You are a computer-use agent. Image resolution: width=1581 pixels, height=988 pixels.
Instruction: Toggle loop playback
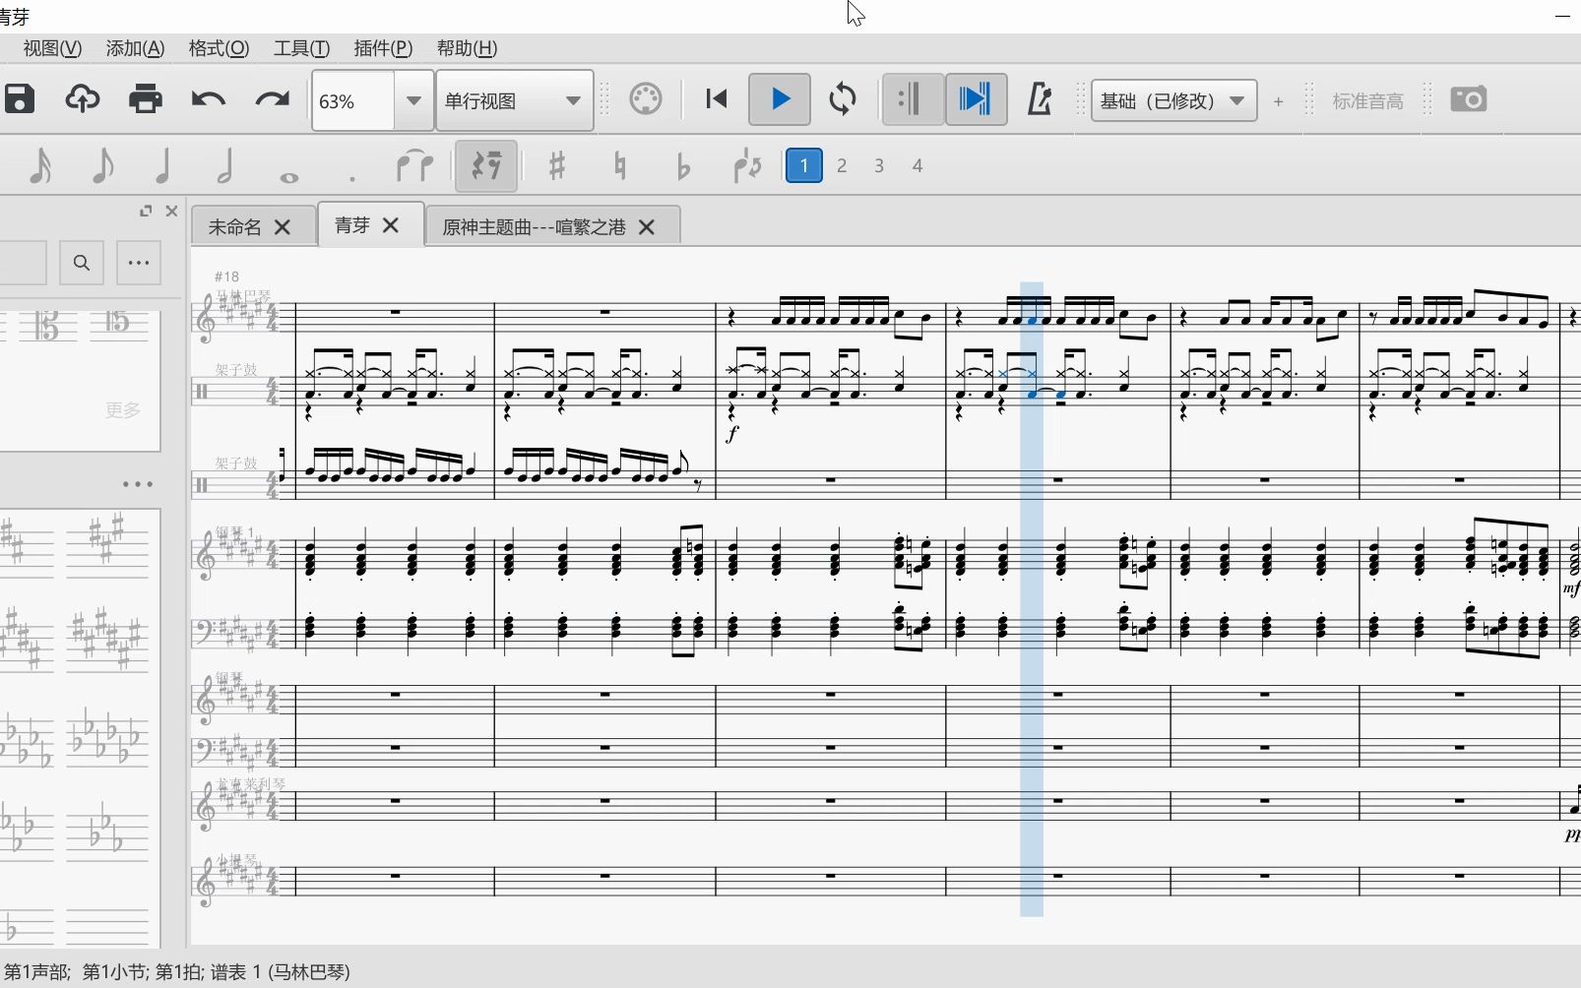point(843,99)
